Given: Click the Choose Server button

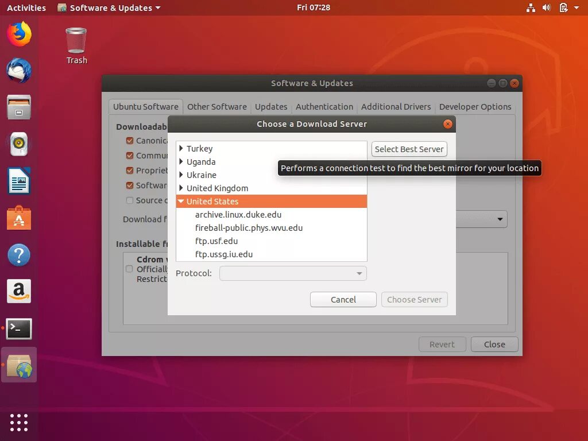Looking at the screenshot, I should coord(415,300).
